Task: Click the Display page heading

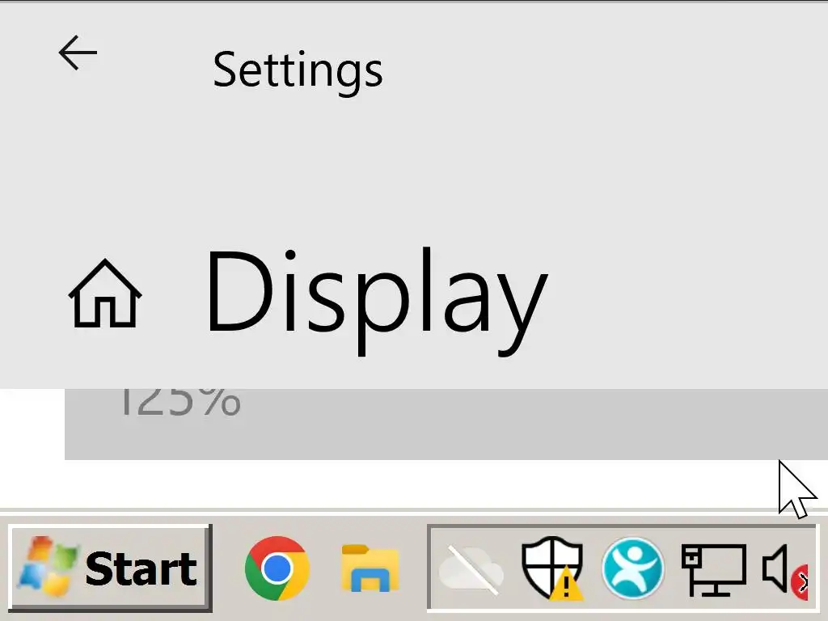Action: (377, 301)
